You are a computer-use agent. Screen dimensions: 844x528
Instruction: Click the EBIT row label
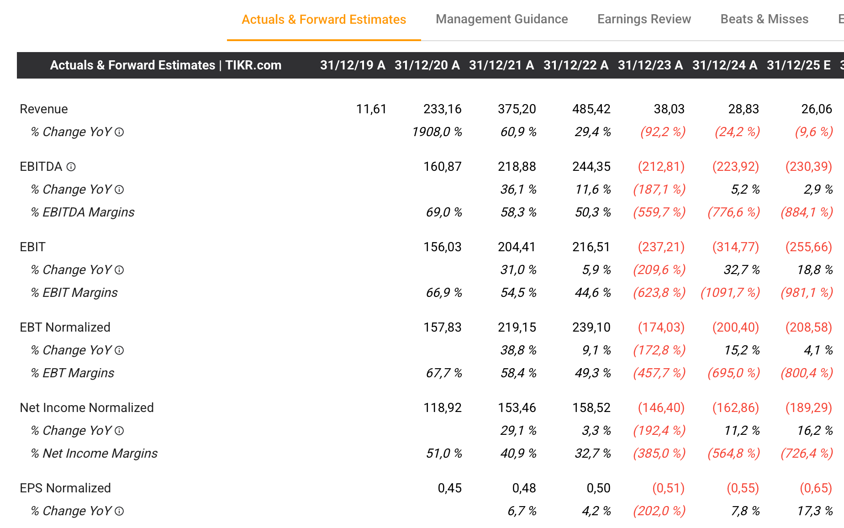[x=32, y=247]
